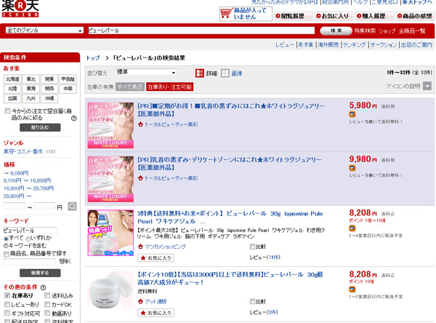Screen dimensions: 436x323
Task: Click すべて表示 stock filter button
Action: point(130,87)
